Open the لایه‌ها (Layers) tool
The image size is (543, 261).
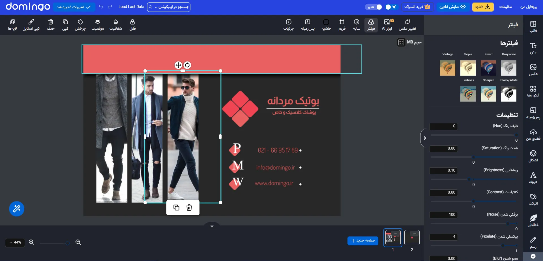[x=12, y=25]
